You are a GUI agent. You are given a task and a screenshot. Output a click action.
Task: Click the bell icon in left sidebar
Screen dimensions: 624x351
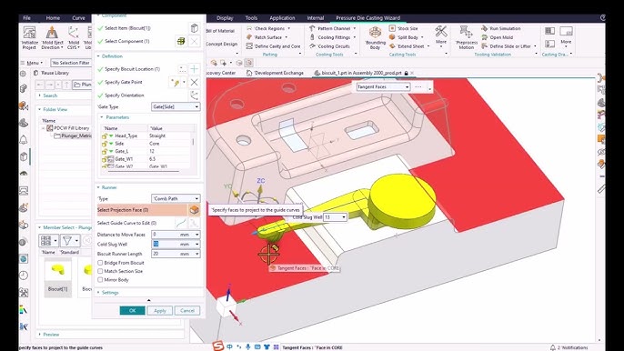click(x=24, y=140)
